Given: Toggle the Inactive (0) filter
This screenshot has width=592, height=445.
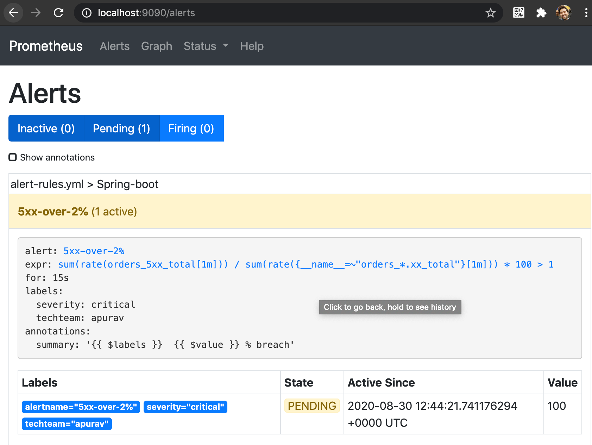Looking at the screenshot, I should click(x=46, y=128).
